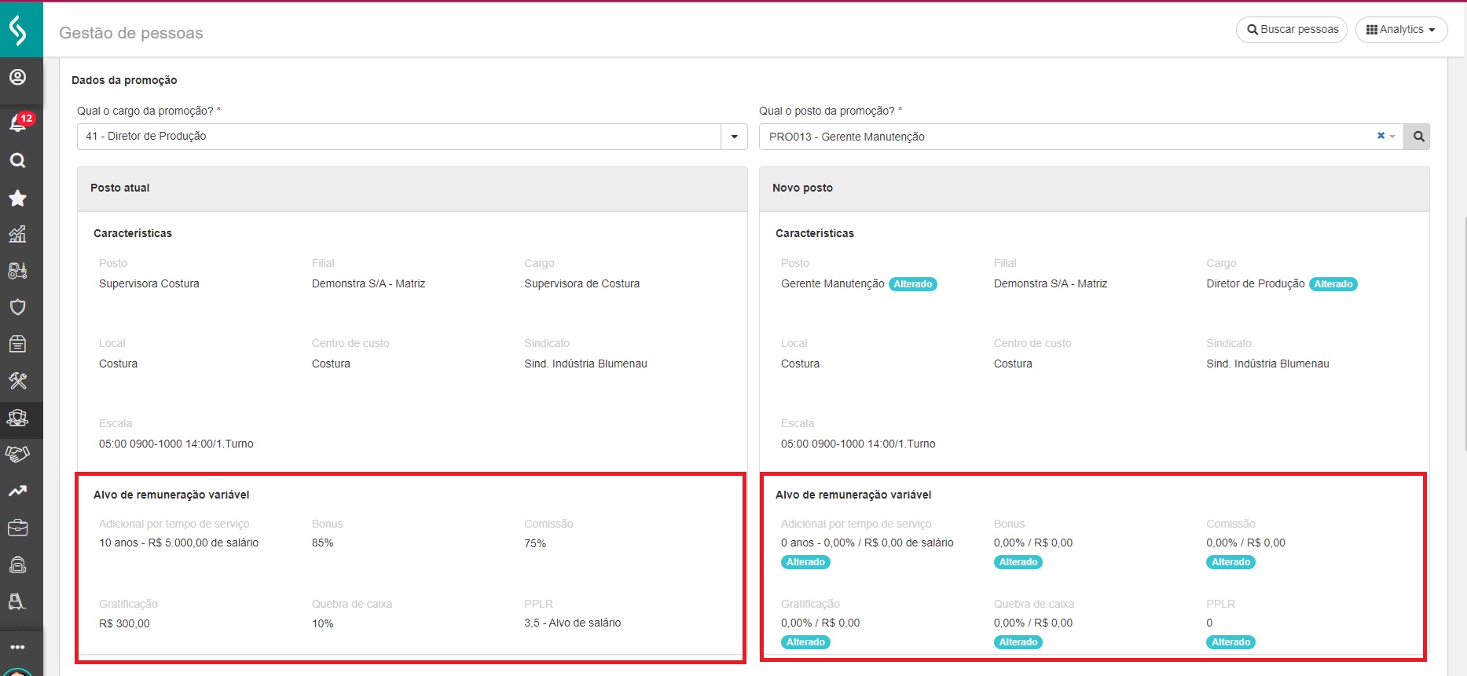Open the Analytics dropdown menu
This screenshot has height=676, width=1467.
click(1401, 30)
